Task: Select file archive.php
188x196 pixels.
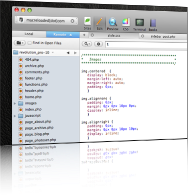Action: pyautogui.click(x=34, y=66)
